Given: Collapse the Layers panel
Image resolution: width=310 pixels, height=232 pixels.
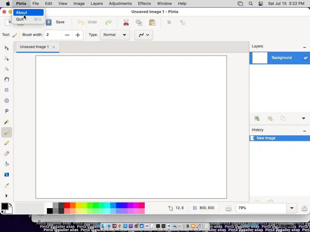Looking at the screenshot, I should coord(305,47).
